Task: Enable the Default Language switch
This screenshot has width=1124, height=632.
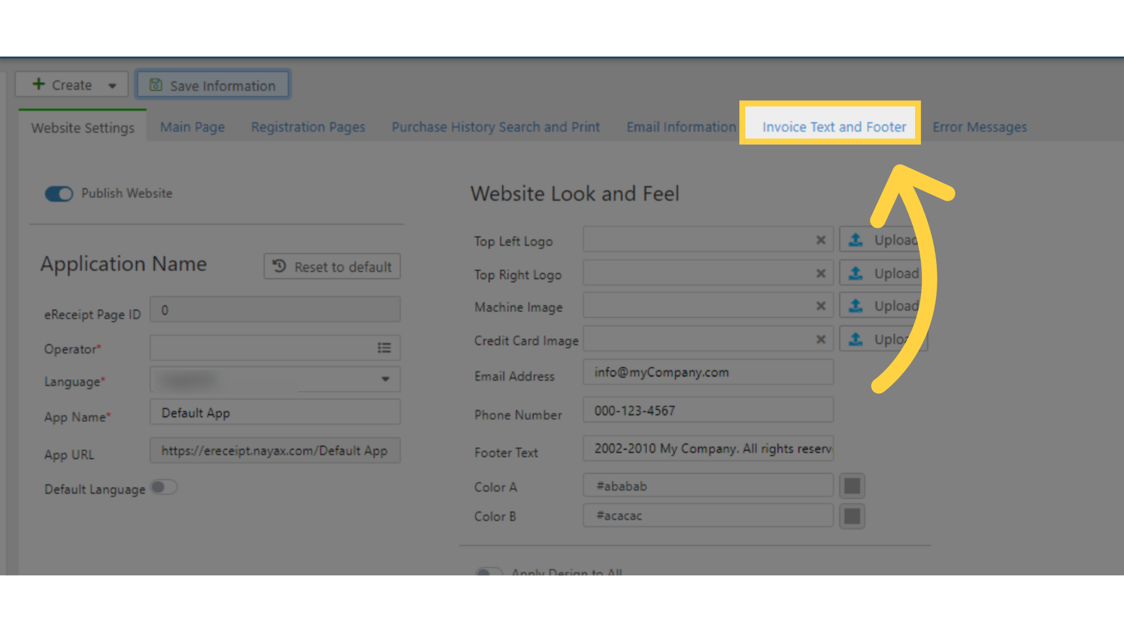Action: click(164, 487)
